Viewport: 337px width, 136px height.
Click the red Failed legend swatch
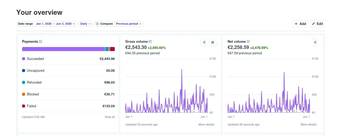(24, 106)
